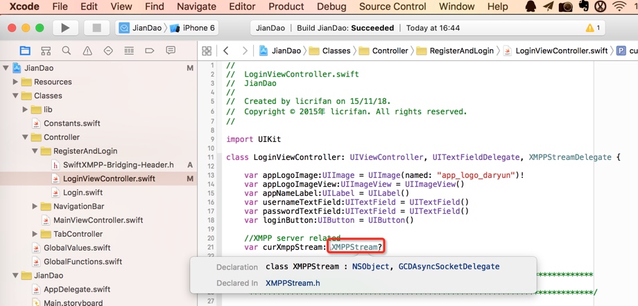Collapse the Controller folder
Screen dimensions: 638x306
[25, 137]
